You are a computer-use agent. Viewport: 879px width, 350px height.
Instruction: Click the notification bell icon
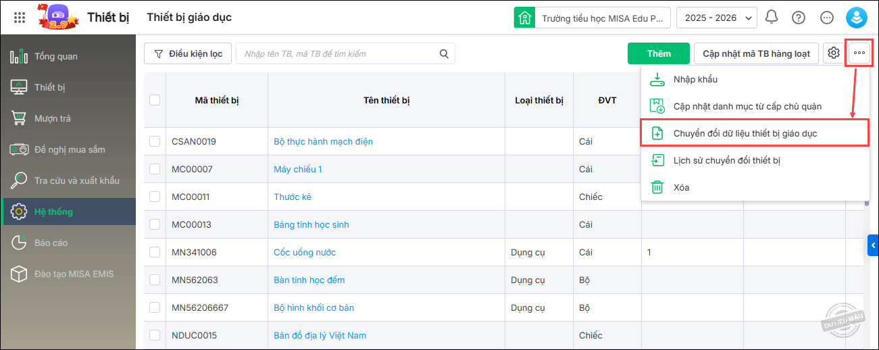click(x=772, y=18)
